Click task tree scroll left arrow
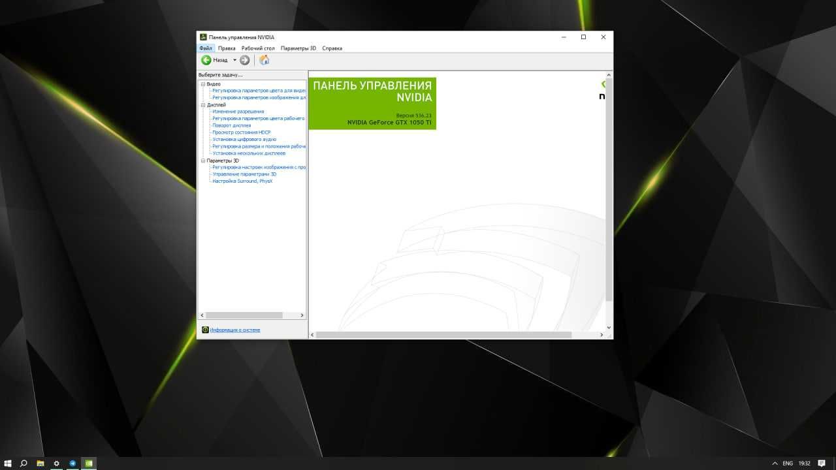The image size is (836, 470). click(202, 315)
